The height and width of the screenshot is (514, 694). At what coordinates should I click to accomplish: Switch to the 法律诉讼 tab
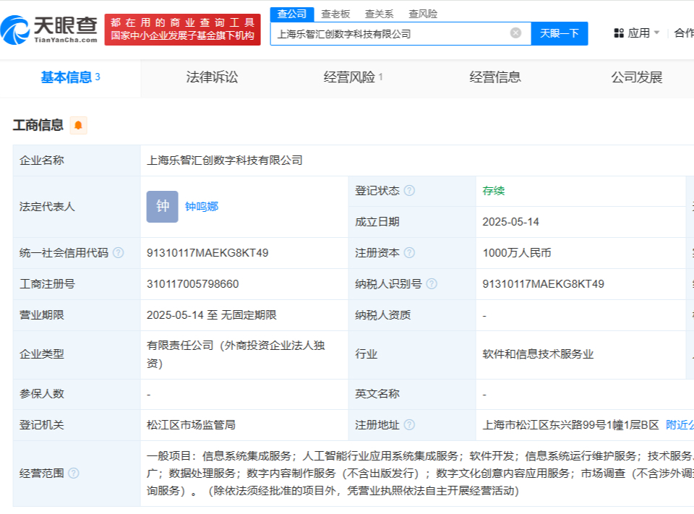(212, 77)
